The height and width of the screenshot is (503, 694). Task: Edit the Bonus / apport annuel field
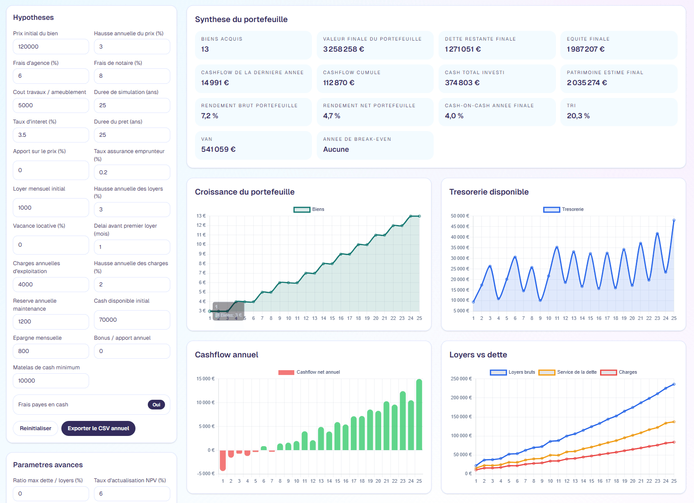132,351
